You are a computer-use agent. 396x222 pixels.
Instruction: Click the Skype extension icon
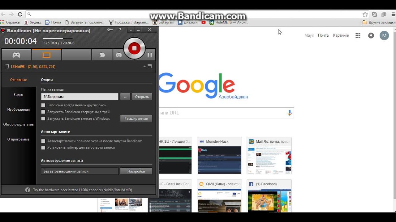point(375,14)
